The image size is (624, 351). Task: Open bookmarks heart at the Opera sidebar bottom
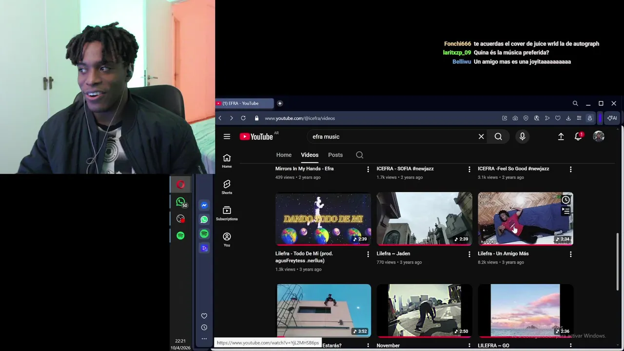pyautogui.click(x=204, y=316)
